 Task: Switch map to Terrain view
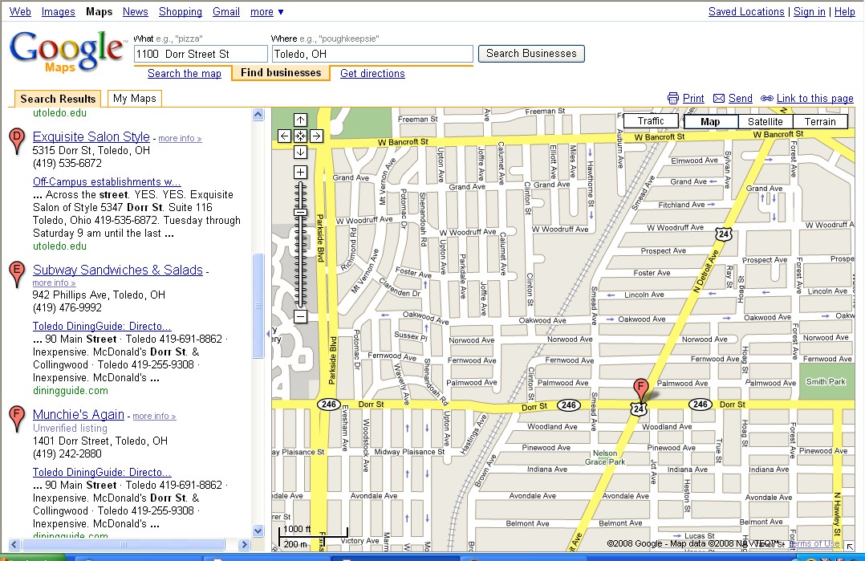[820, 122]
